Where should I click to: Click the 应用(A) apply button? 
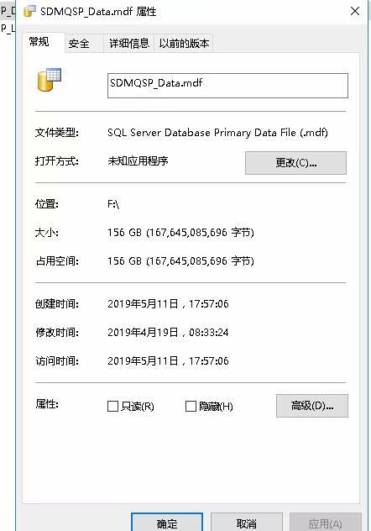326,523
